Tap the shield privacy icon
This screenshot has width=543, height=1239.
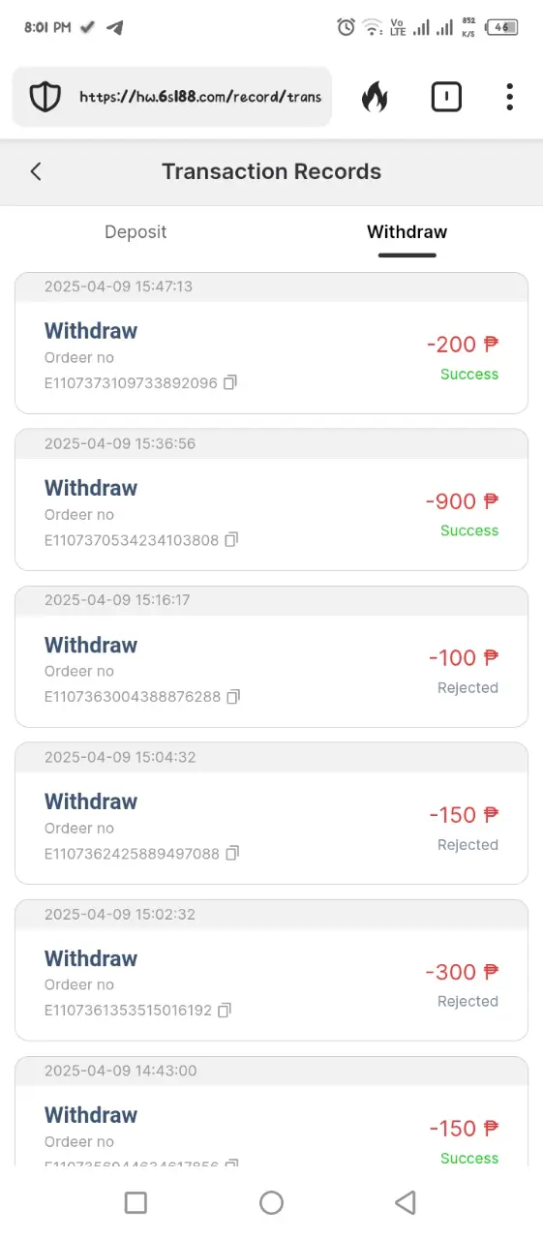click(45, 97)
